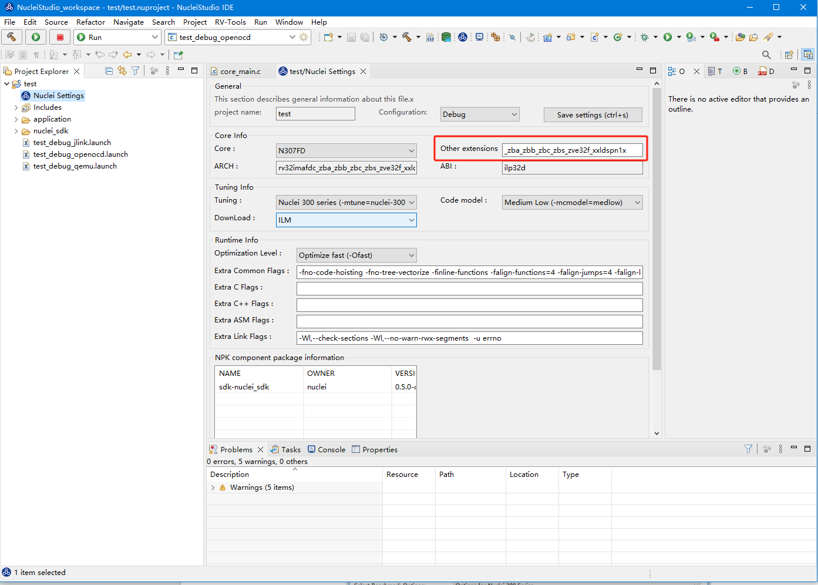
Task: Click the Extra Link Flags input field
Action: pyautogui.click(x=469, y=338)
